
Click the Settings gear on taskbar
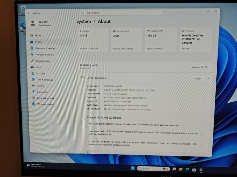pyautogui.click(x=201, y=170)
